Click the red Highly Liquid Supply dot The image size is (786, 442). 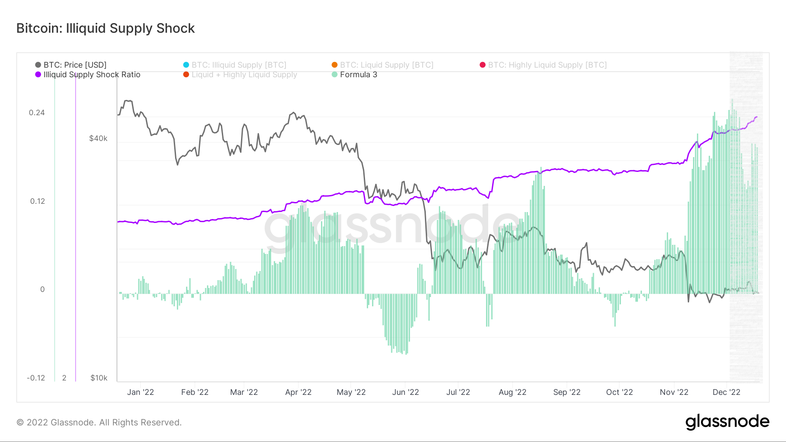click(483, 65)
